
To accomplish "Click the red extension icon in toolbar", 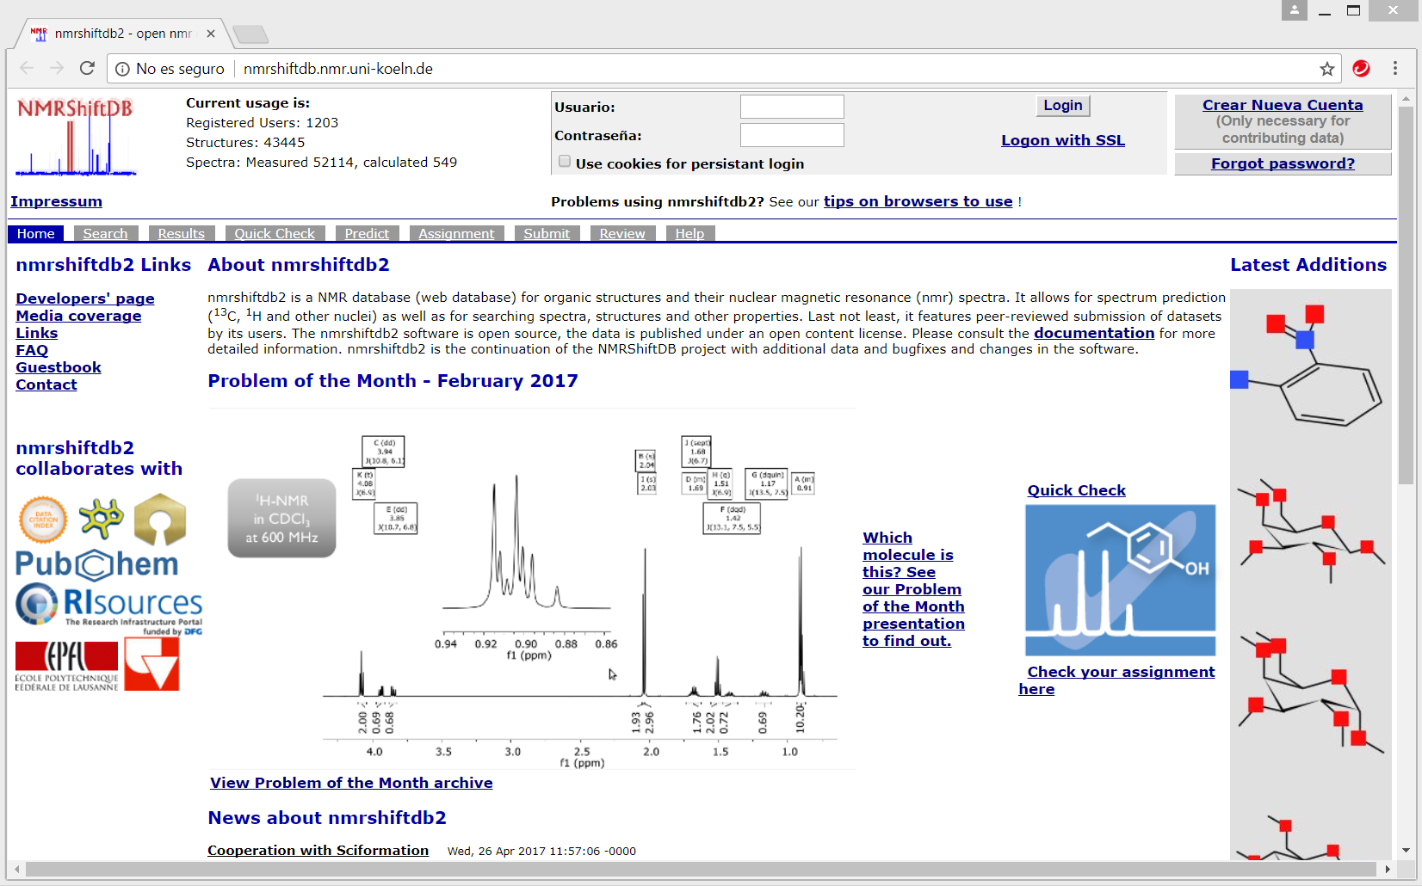I will point(1361,68).
